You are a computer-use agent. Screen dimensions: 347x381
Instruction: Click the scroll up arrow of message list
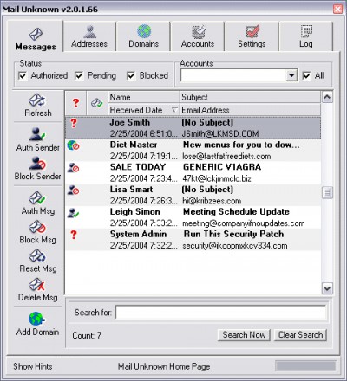tap(327, 97)
